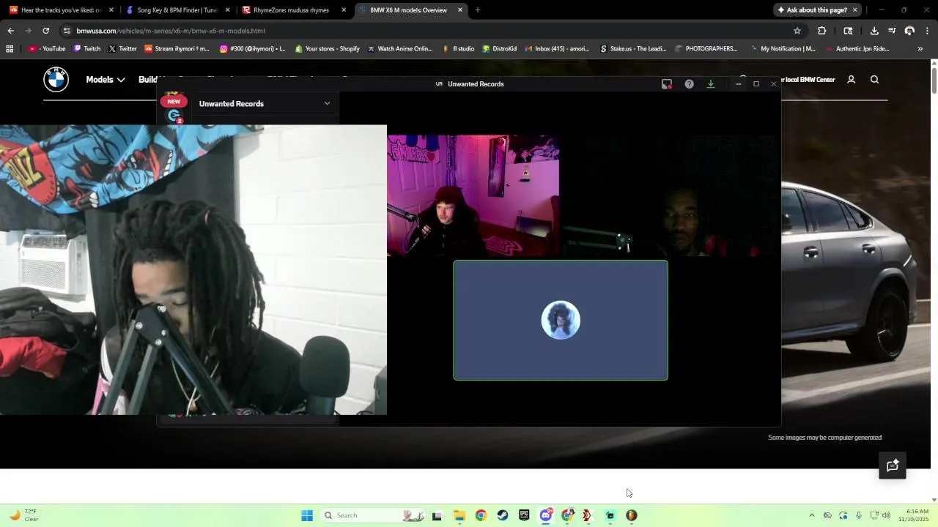
Task: Click the green Discord download update icon
Action: pyautogui.click(x=710, y=84)
